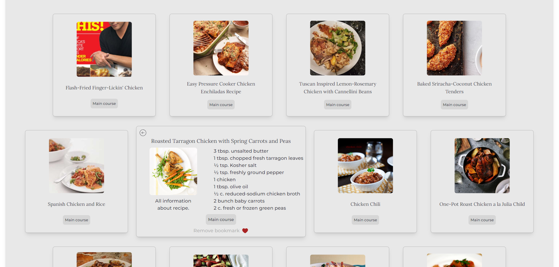
Task: Click the Roasted Tarragon Chicken plate image
Action: (173, 171)
